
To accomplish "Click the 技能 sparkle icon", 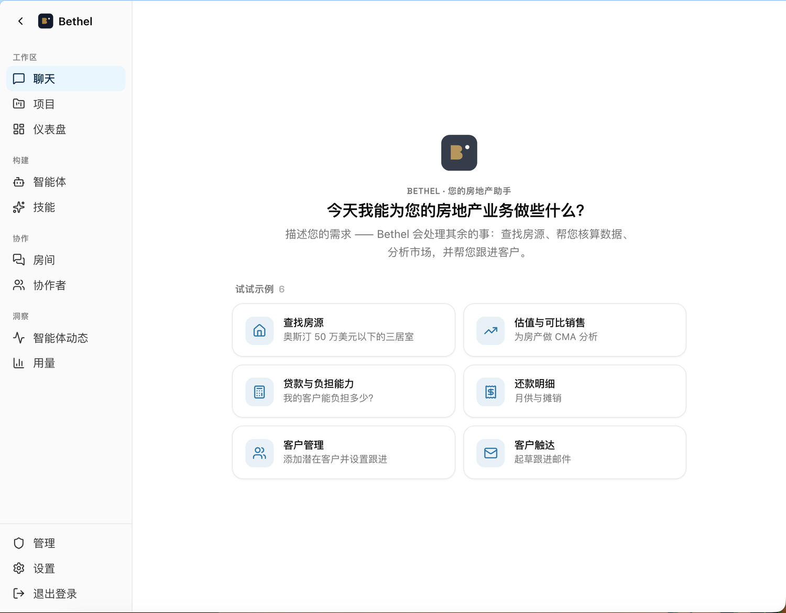I will pos(19,207).
